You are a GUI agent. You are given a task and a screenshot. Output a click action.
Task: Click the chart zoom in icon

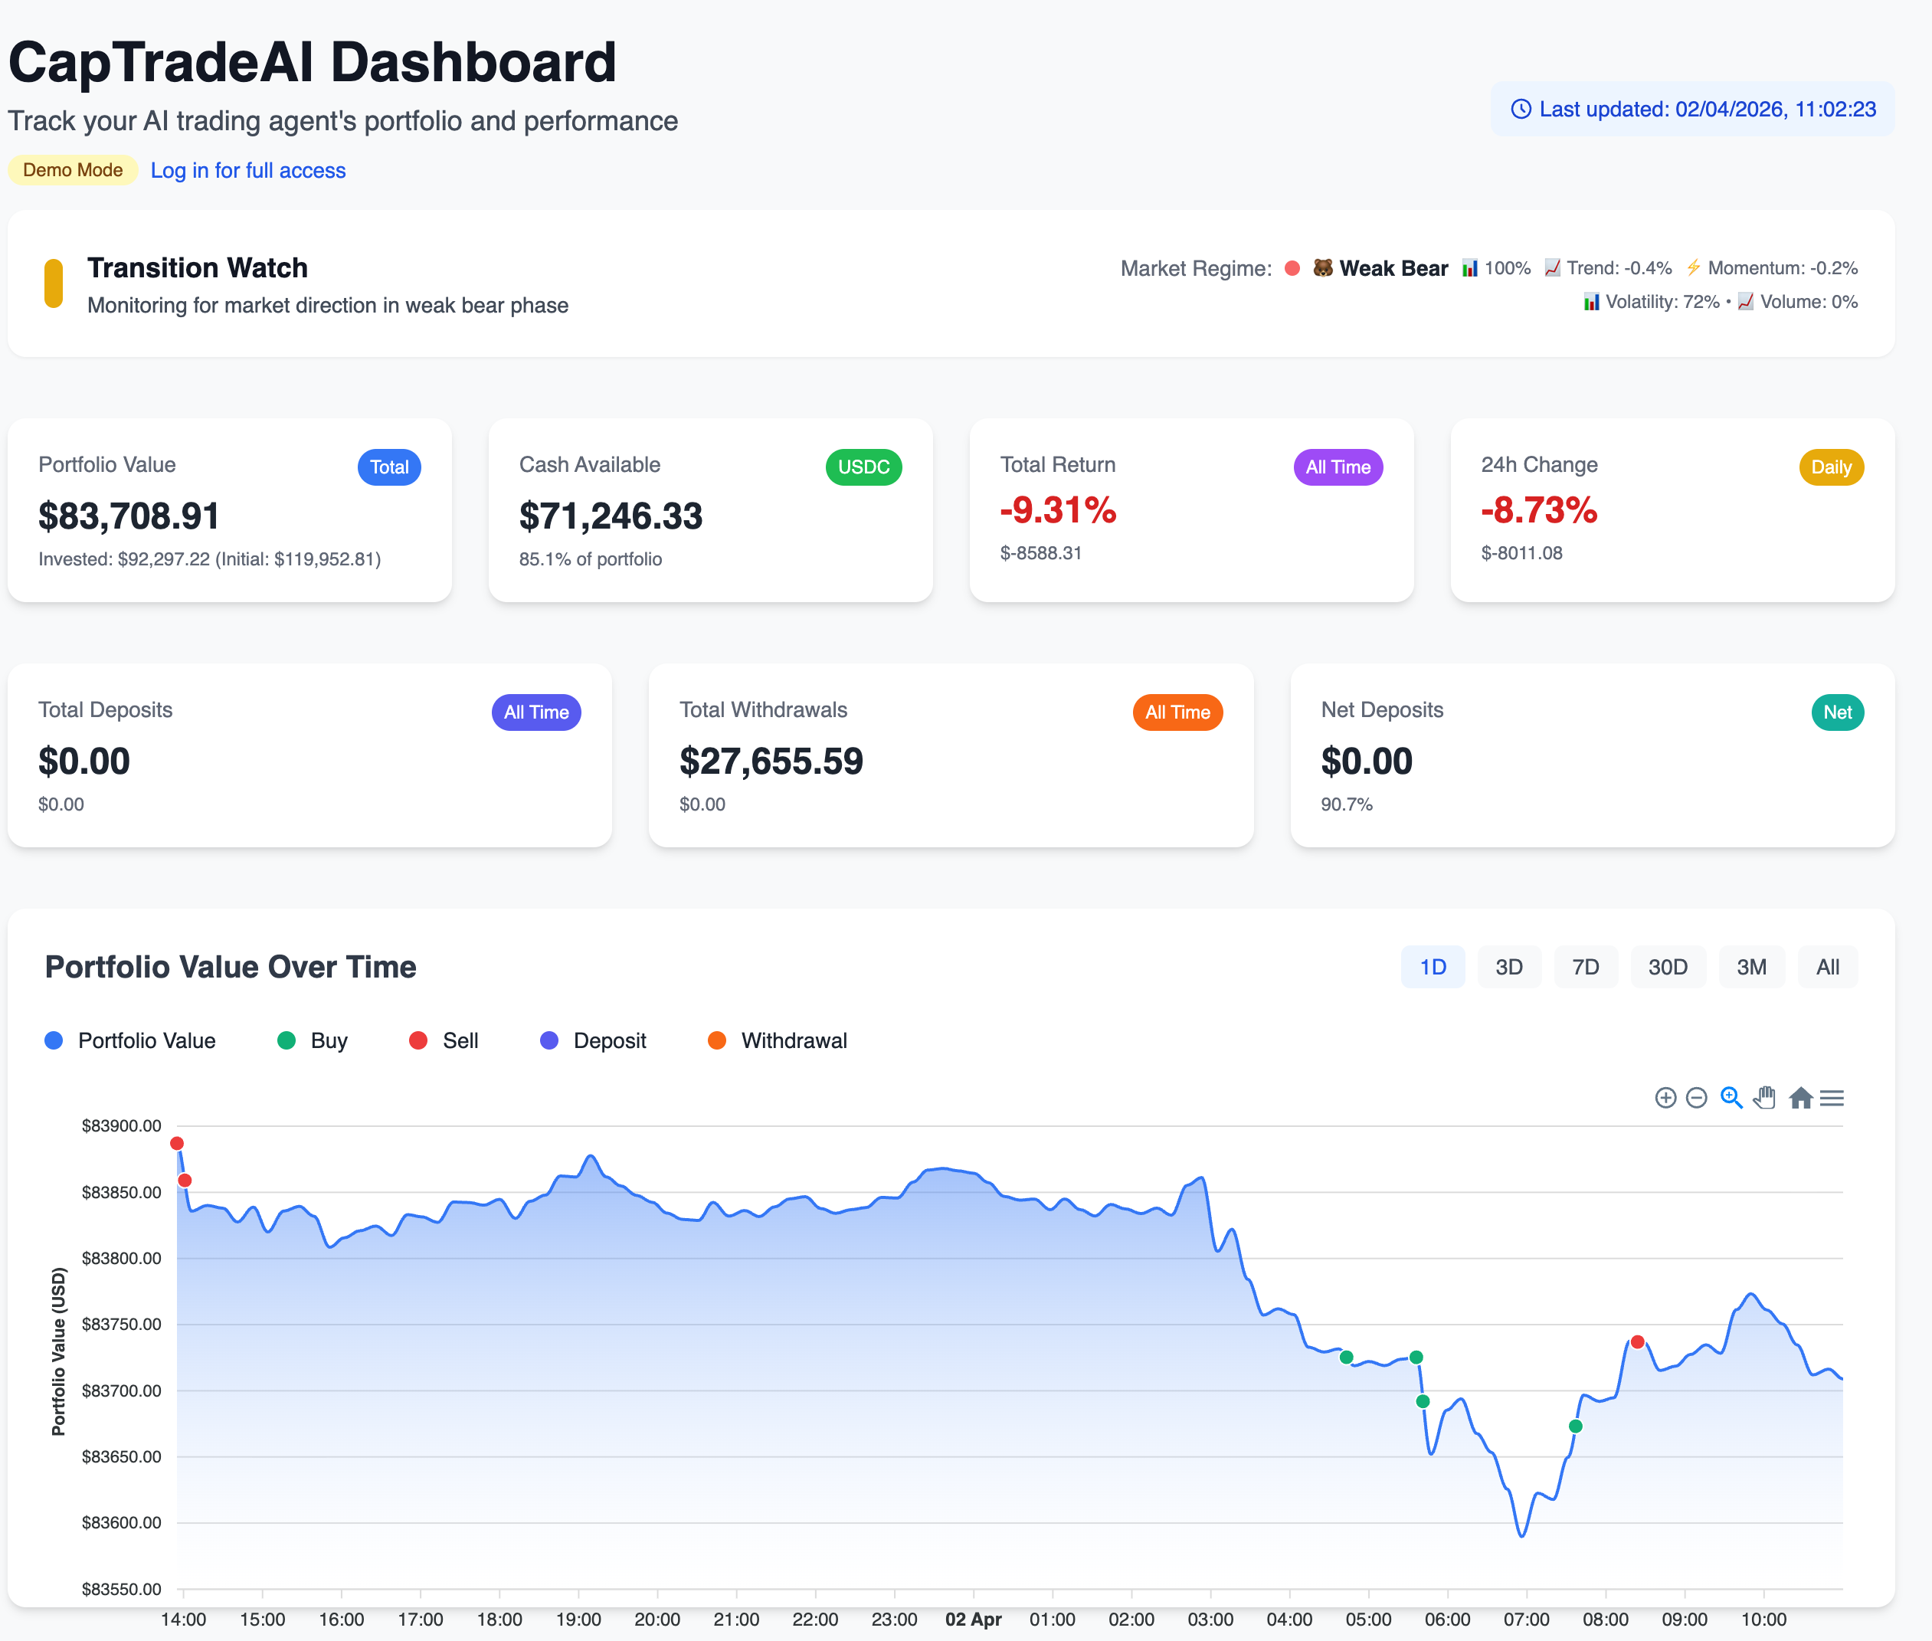click(1665, 1098)
